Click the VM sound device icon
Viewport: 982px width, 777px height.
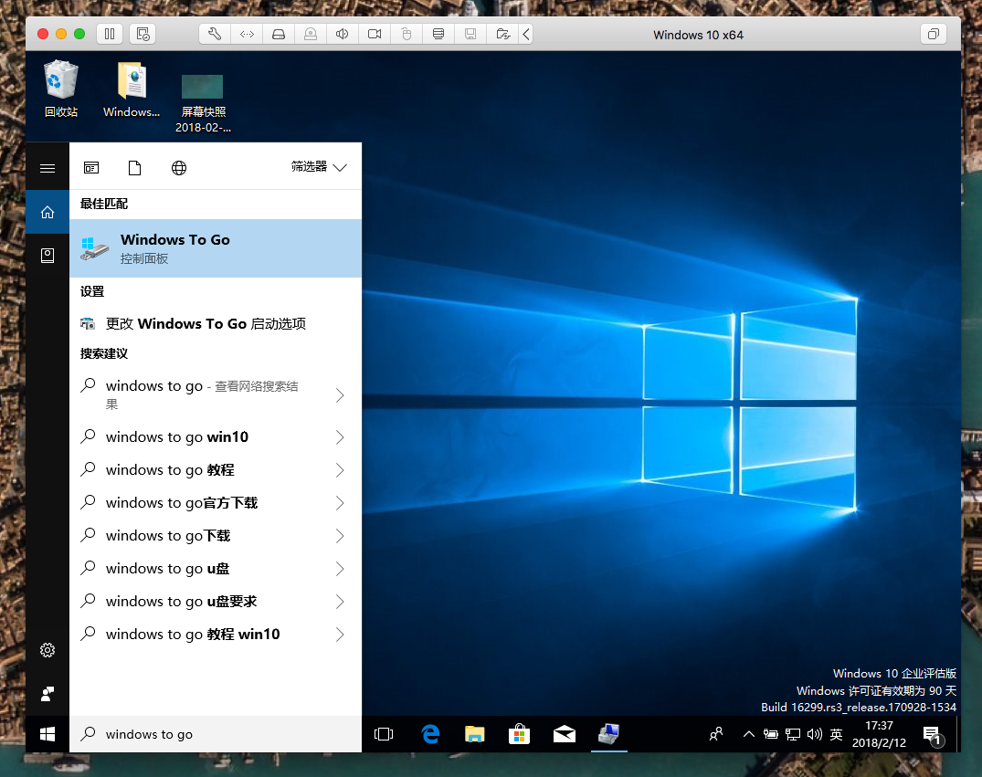coord(343,34)
